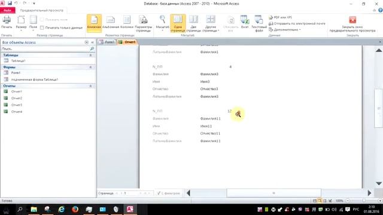Image resolution: width=383 pixels, height=215 pixels.
Task: Export as PDF или XPS
Action: click(x=281, y=17)
